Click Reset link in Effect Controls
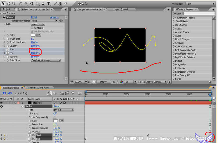This screenshot has width=218, height=143. click(34, 17)
